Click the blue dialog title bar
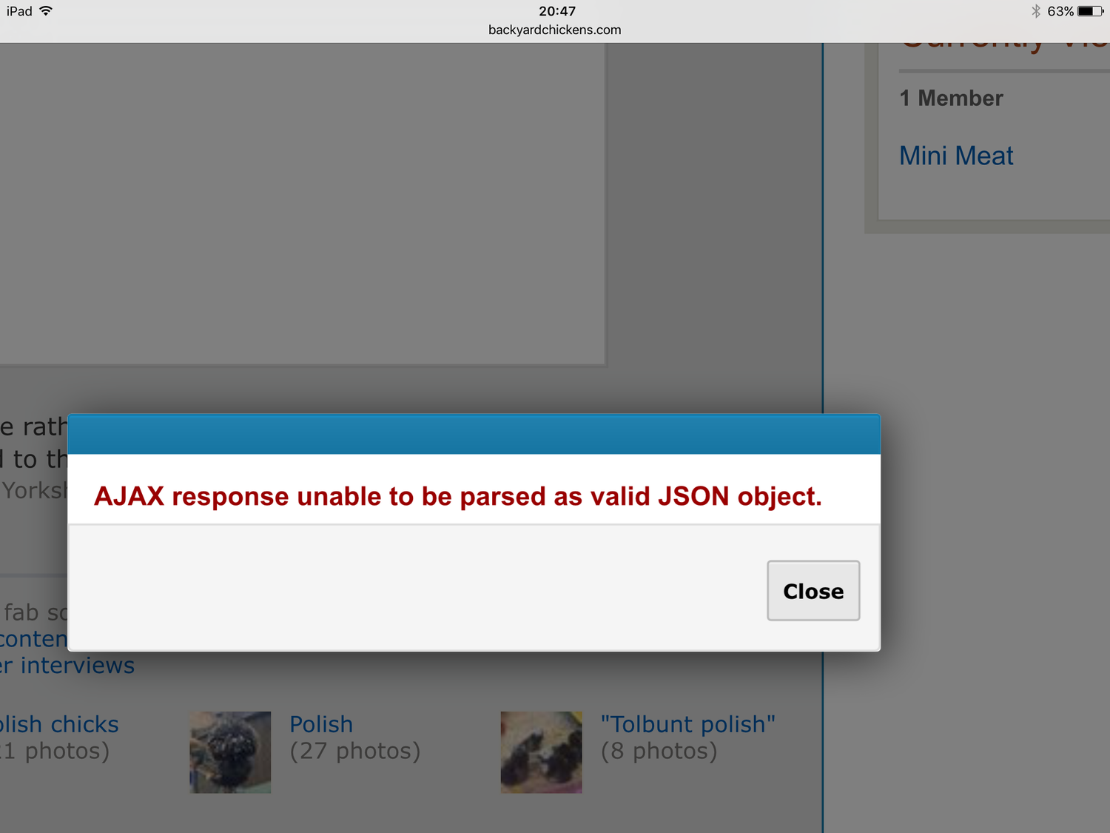 [x=474, y=434]
